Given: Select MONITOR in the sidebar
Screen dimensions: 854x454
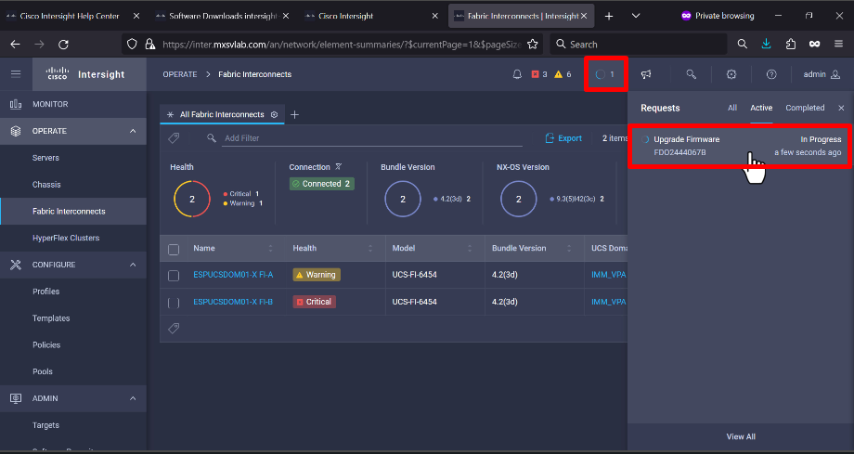Looking at the screenshot, I should tap(73, 104).
